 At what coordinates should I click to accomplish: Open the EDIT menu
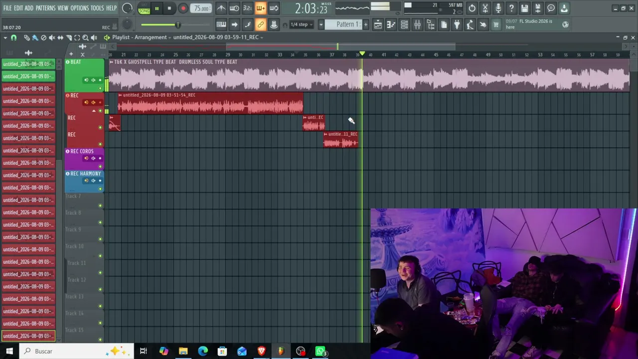pos(18,8)
